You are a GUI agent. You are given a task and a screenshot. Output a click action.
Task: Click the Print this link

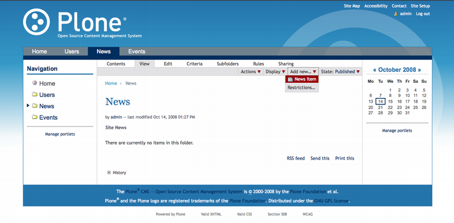tap(344, 158)
